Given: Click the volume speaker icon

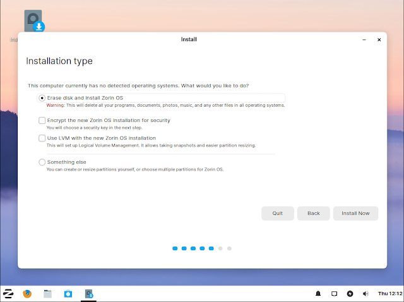Looking at the screenshot, I should pos(365,294).
